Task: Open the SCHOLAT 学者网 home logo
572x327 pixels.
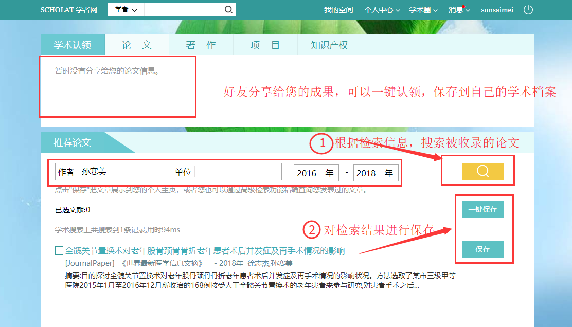Action: coord(69,10)
